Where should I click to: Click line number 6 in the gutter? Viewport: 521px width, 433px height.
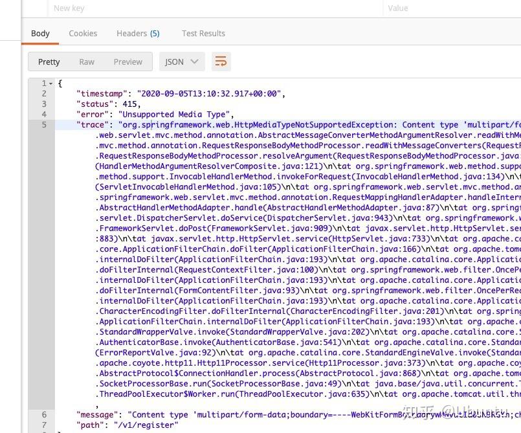coord(43,415)
